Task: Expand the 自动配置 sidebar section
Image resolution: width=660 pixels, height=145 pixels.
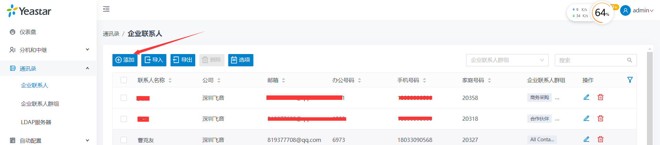Action: [48, 141]
